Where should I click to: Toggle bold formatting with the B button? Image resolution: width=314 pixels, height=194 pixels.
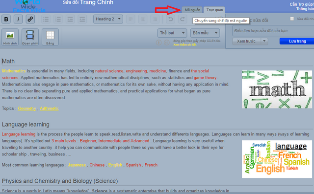(6, 19)
